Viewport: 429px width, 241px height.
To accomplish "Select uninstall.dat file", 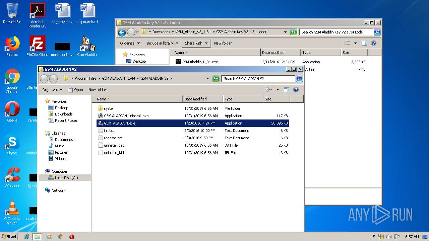I will tap(192, 145).
